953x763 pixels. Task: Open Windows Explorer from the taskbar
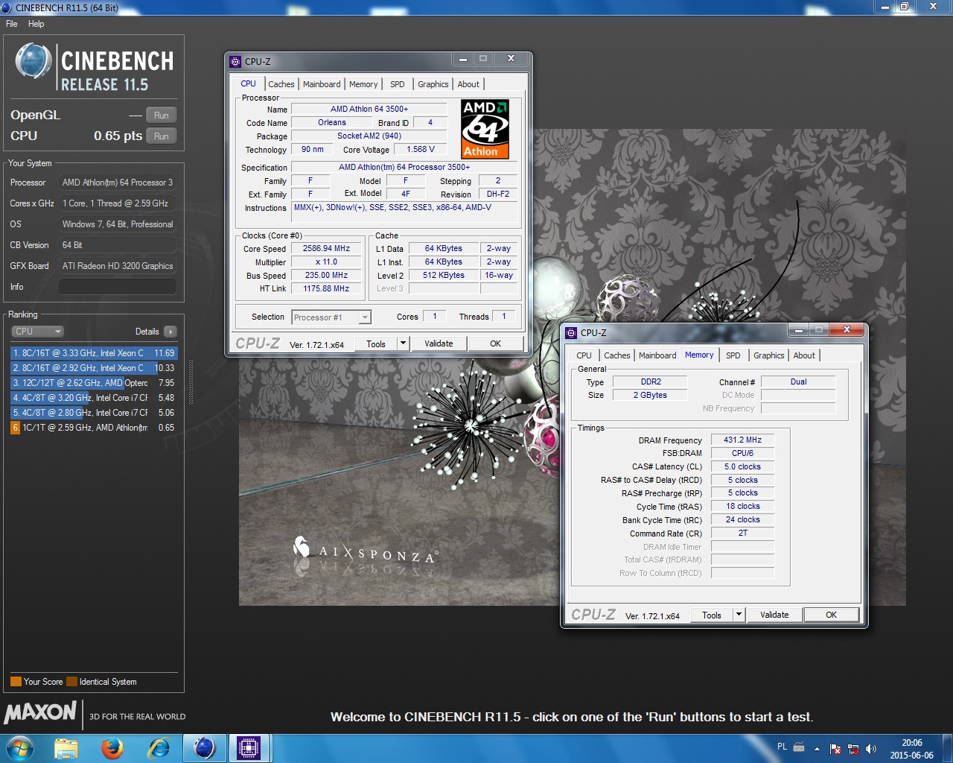click(x=66, y=748)
